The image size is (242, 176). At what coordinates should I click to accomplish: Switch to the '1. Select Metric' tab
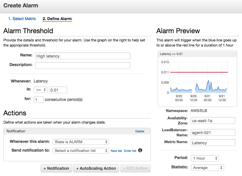[x=22, y=19]
